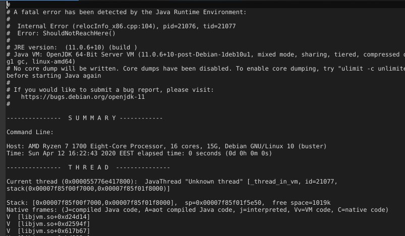Click the 'g1 gc, linux-amd64)' line
This screenshot has width=405, height=236.
(x=41, y=62)
